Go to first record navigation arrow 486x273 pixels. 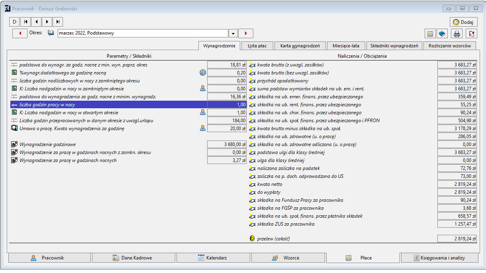click(25, 22)
